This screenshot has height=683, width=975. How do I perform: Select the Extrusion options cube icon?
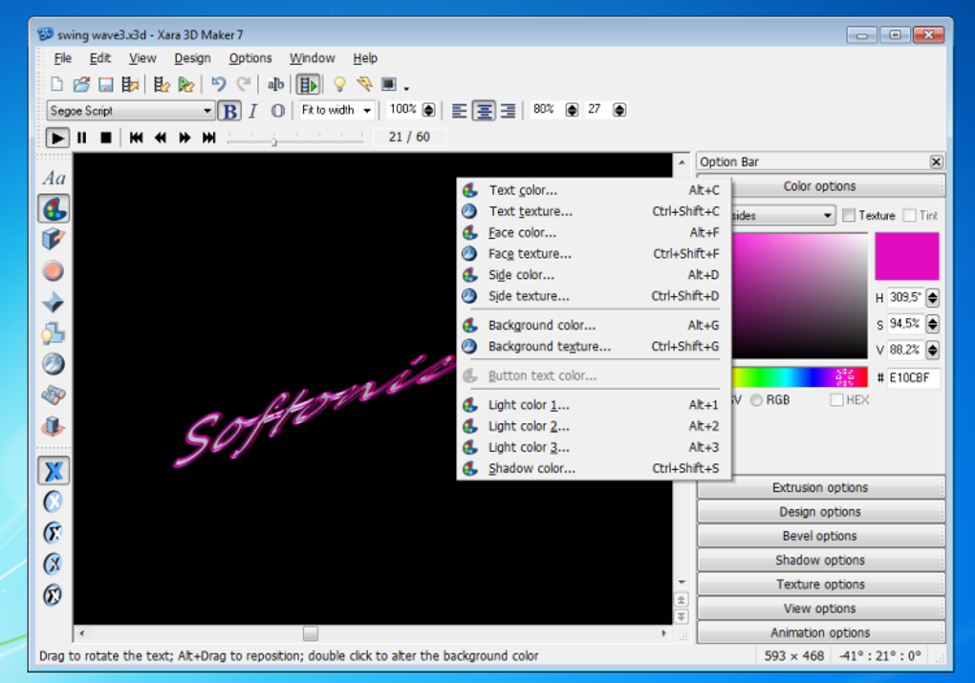[x=54, y=240]
